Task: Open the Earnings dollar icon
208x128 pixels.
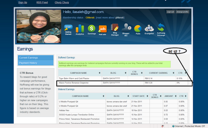Action: click(92, 30)
